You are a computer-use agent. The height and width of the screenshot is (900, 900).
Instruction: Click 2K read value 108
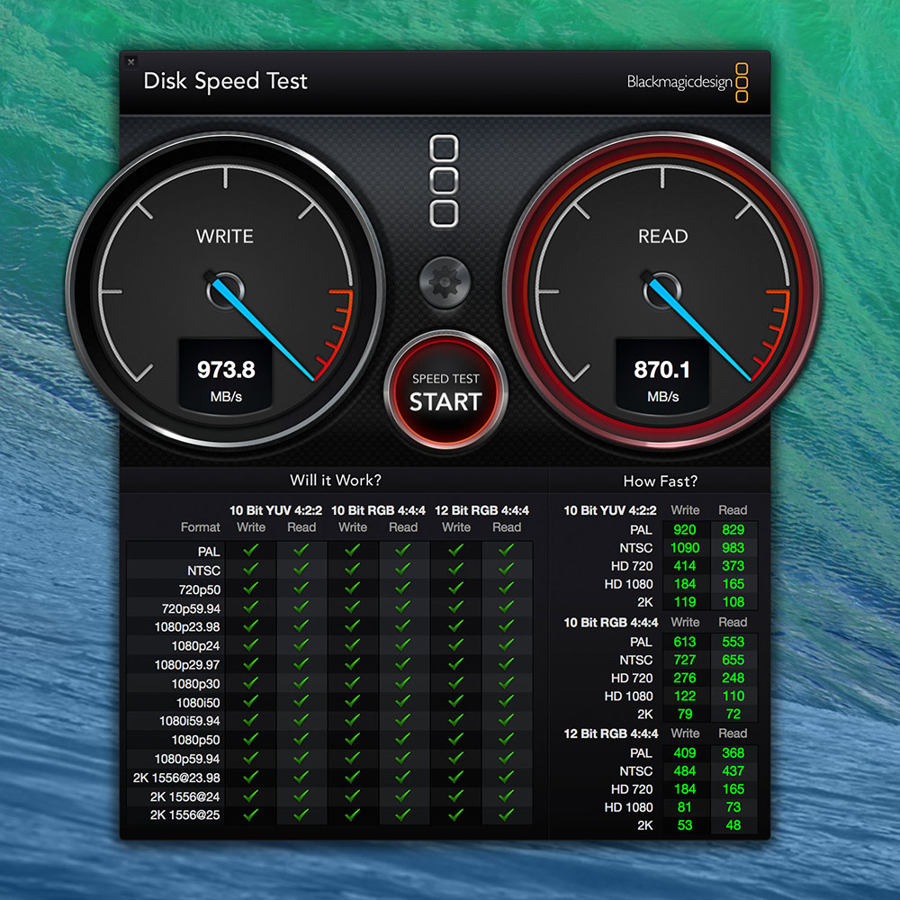click(x=733, y=602)
